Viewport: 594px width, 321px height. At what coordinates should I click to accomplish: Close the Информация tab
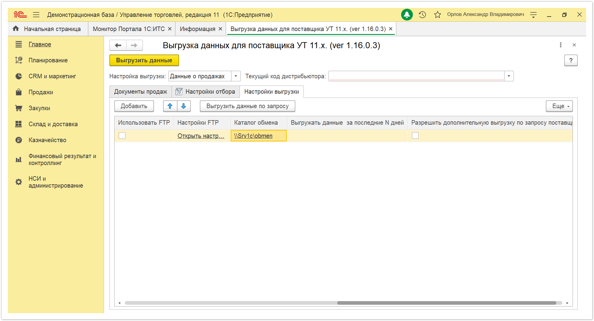tap(220, 29)
